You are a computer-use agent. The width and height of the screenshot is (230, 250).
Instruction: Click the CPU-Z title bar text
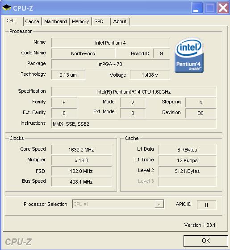[23, 8]
